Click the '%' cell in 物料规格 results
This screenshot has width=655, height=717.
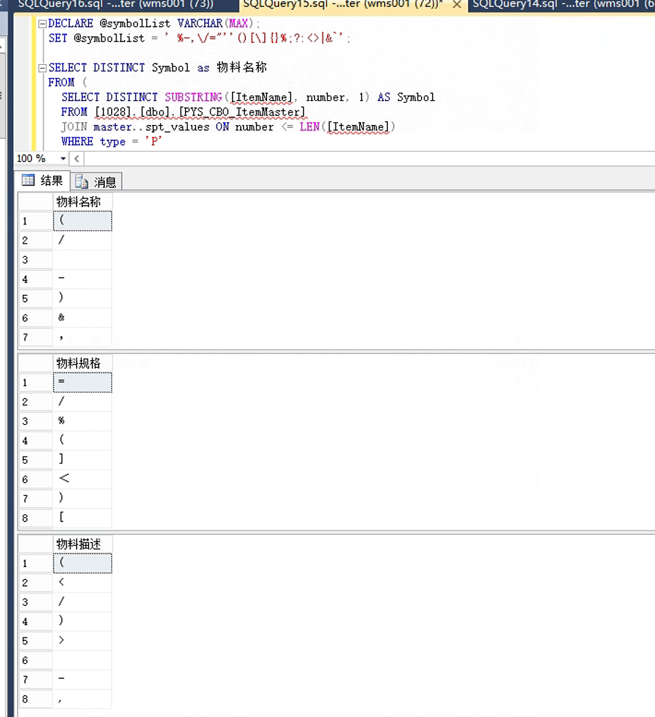tap(82, 421)
